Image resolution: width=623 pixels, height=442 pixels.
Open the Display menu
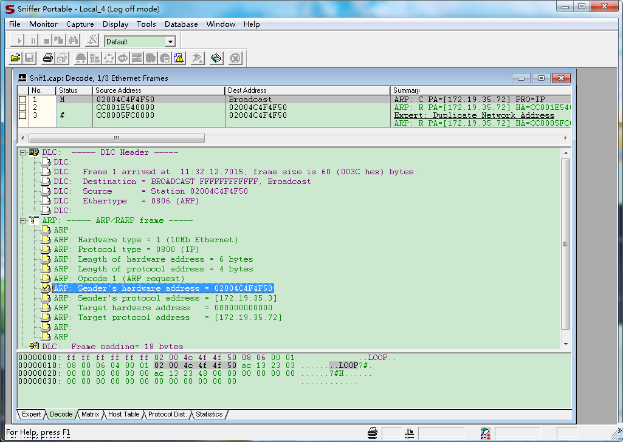[x=115, y=24]
